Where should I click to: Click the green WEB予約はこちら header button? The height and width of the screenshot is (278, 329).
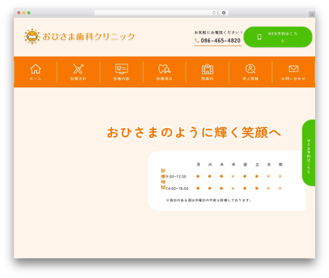pyautogui.click(x=278, y=37)
